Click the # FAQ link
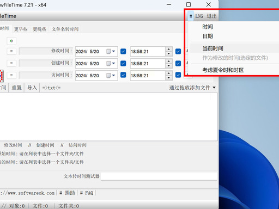The width and height of the screenshot is (279, 209). coord(87,193)
